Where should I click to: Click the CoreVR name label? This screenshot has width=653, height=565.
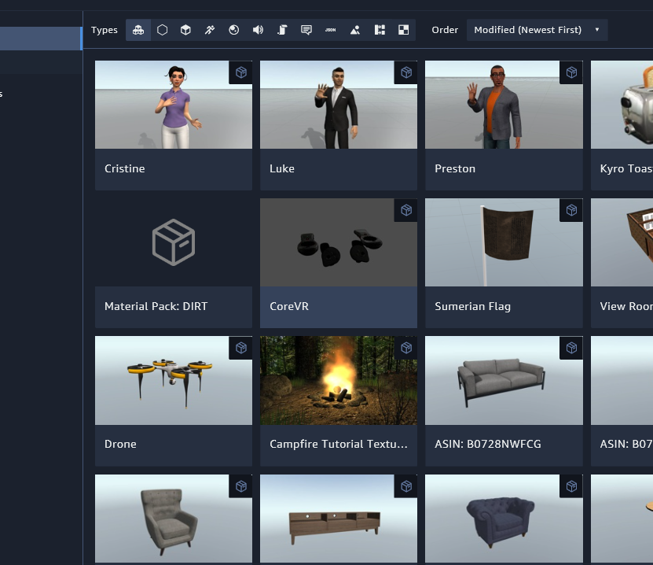tap(289, 306)
